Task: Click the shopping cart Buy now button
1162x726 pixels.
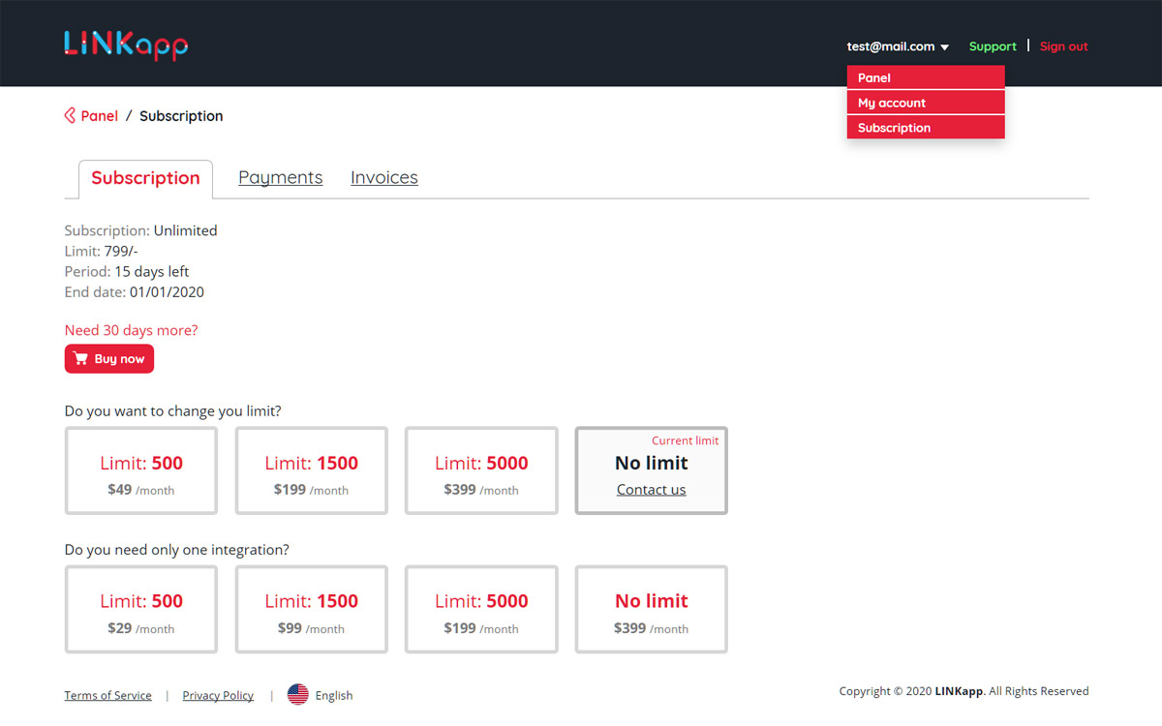Action: coord(109,359)
